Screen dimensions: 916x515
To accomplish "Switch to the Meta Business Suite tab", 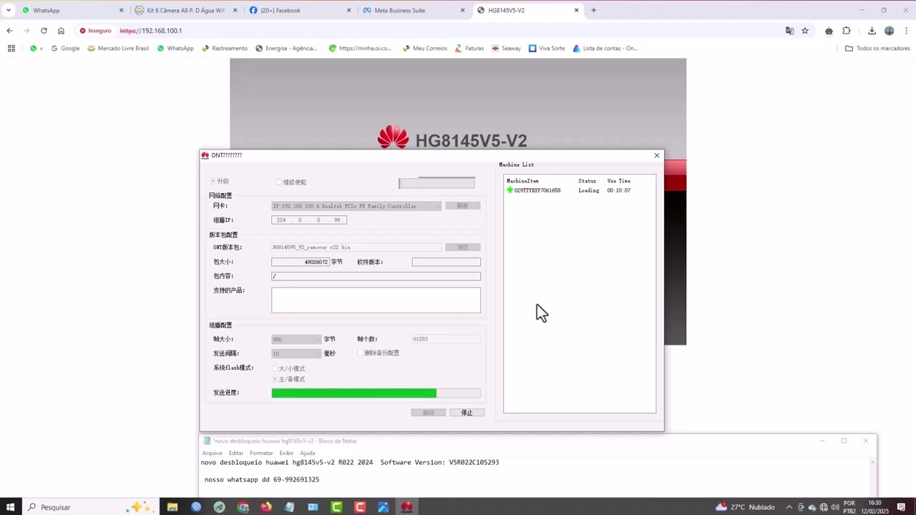I will click(x=413, y=10).
